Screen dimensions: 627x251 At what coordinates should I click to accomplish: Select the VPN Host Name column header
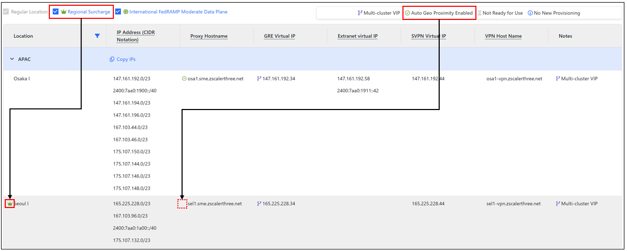click(504, 36)
